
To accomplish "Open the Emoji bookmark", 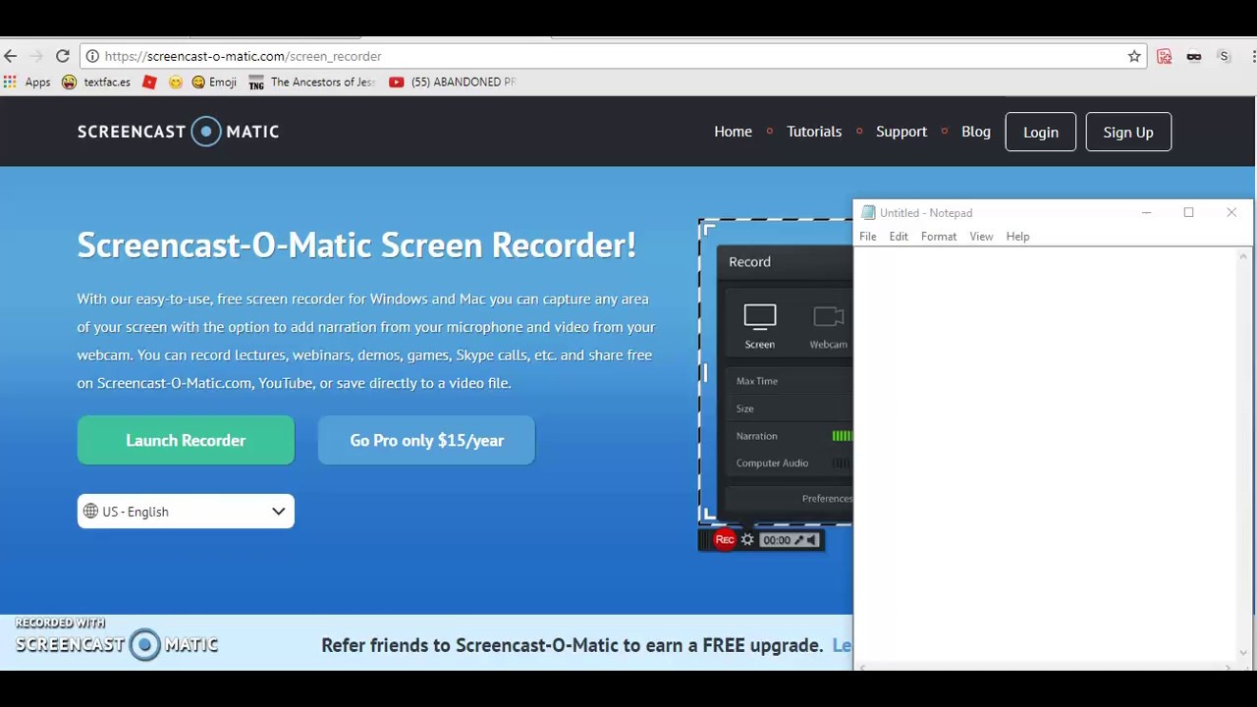I will (214, 82).
